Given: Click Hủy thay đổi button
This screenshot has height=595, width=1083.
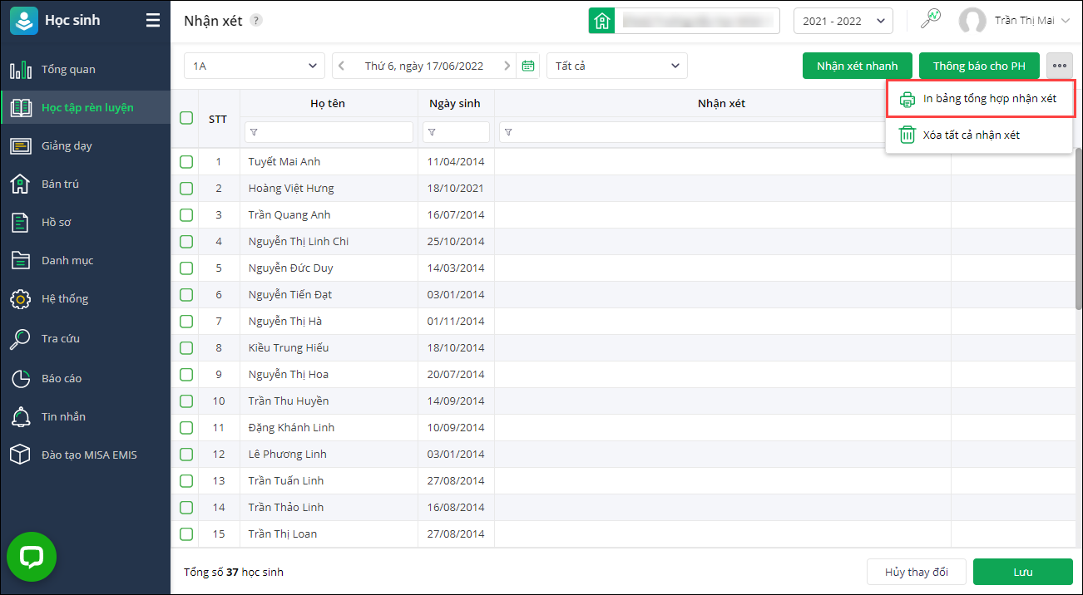Looking at the screenshot, I should coord(916,572).
